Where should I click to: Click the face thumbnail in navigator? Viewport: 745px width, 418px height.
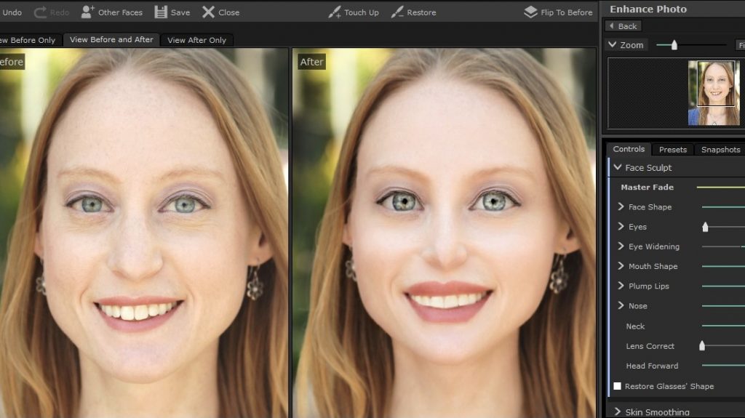[x=714, y=92]
